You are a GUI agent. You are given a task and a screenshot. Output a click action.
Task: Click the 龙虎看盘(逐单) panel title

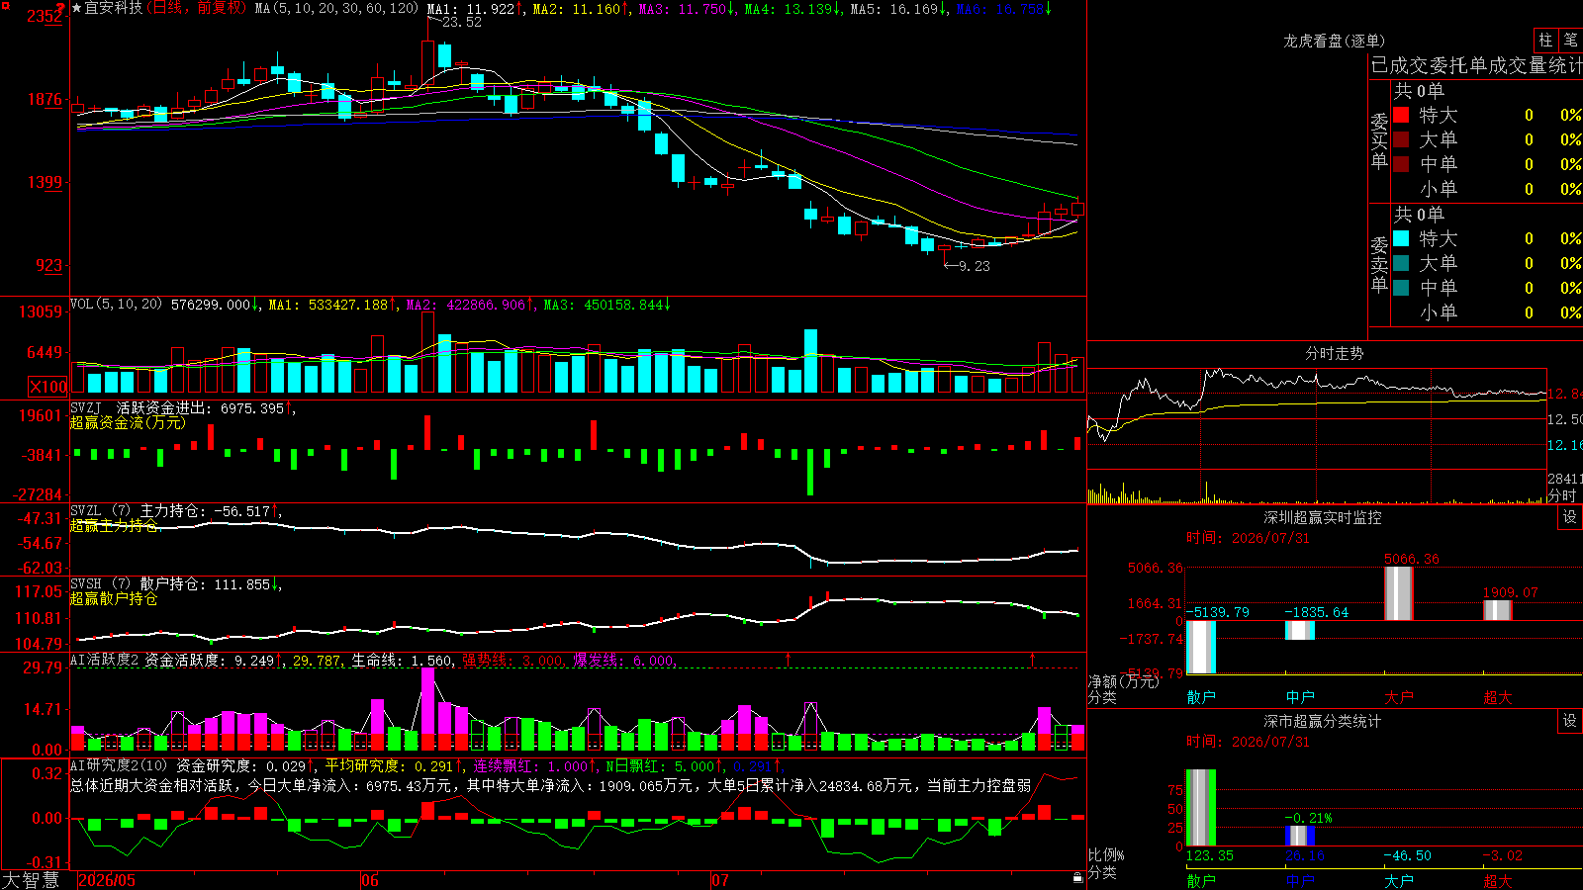point(1334,41)
